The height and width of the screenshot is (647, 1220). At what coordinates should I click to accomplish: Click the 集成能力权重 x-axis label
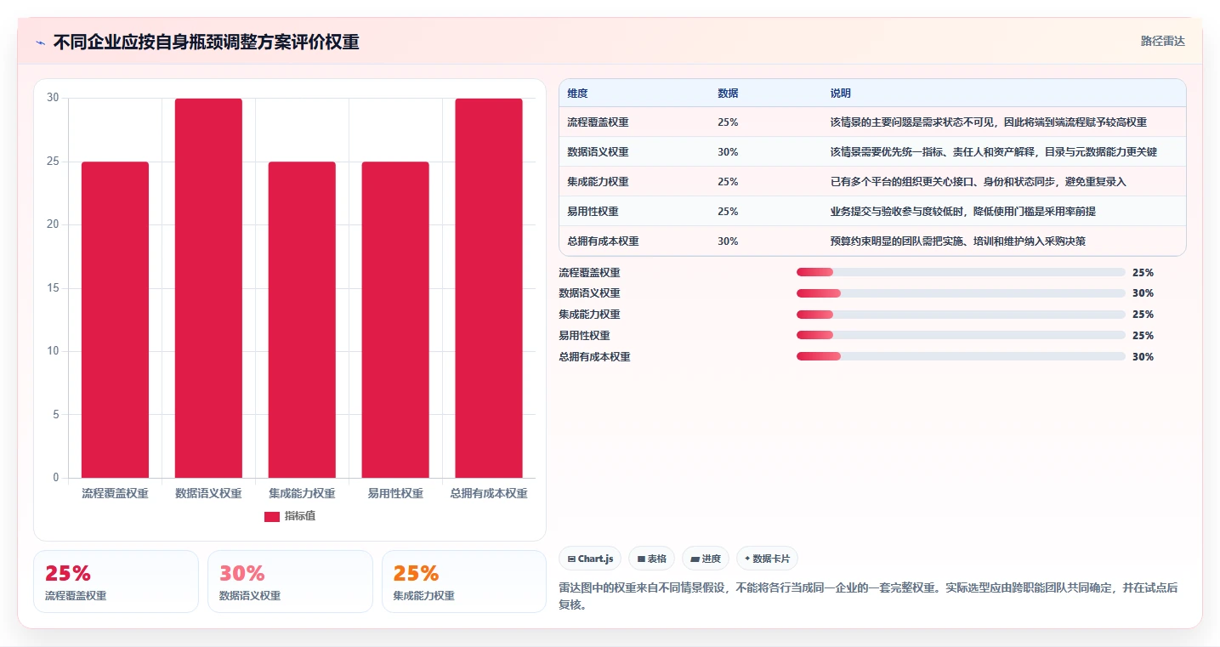302,494
